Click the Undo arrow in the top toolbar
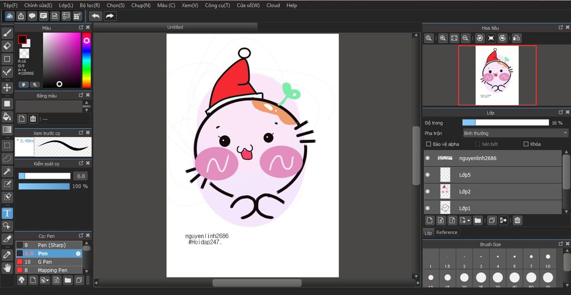 click(x=96, y=16)
